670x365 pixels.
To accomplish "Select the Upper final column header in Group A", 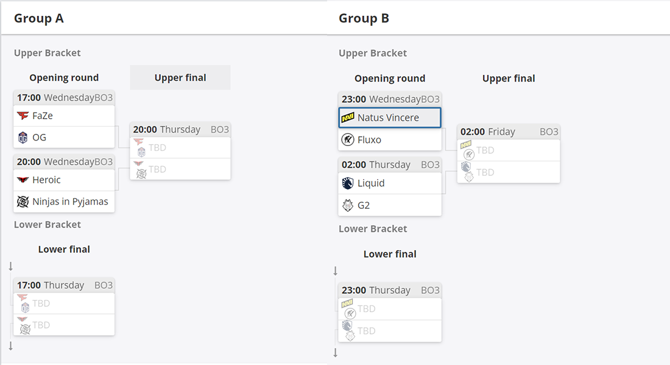I will 180,78.
